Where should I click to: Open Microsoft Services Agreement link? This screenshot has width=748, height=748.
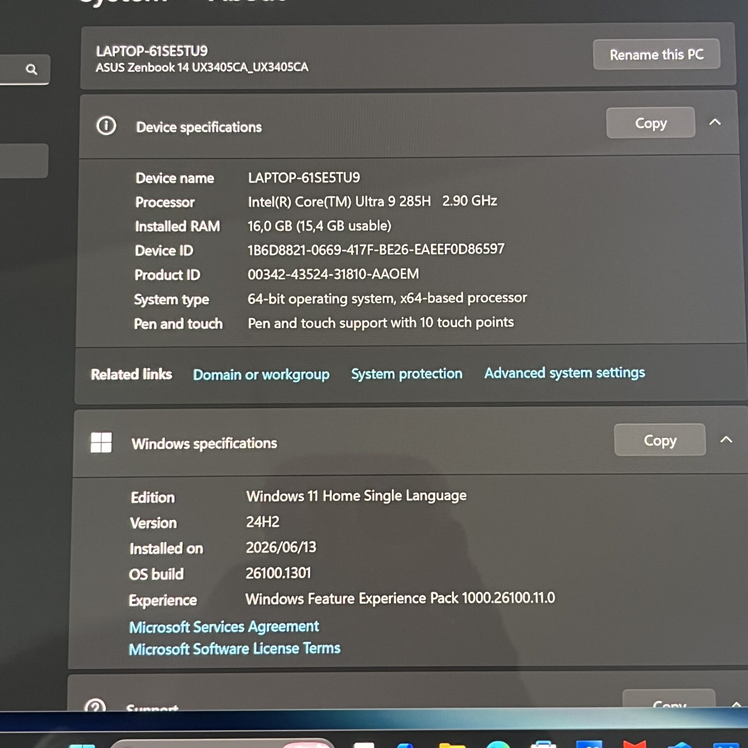click(x=224, y=627)
